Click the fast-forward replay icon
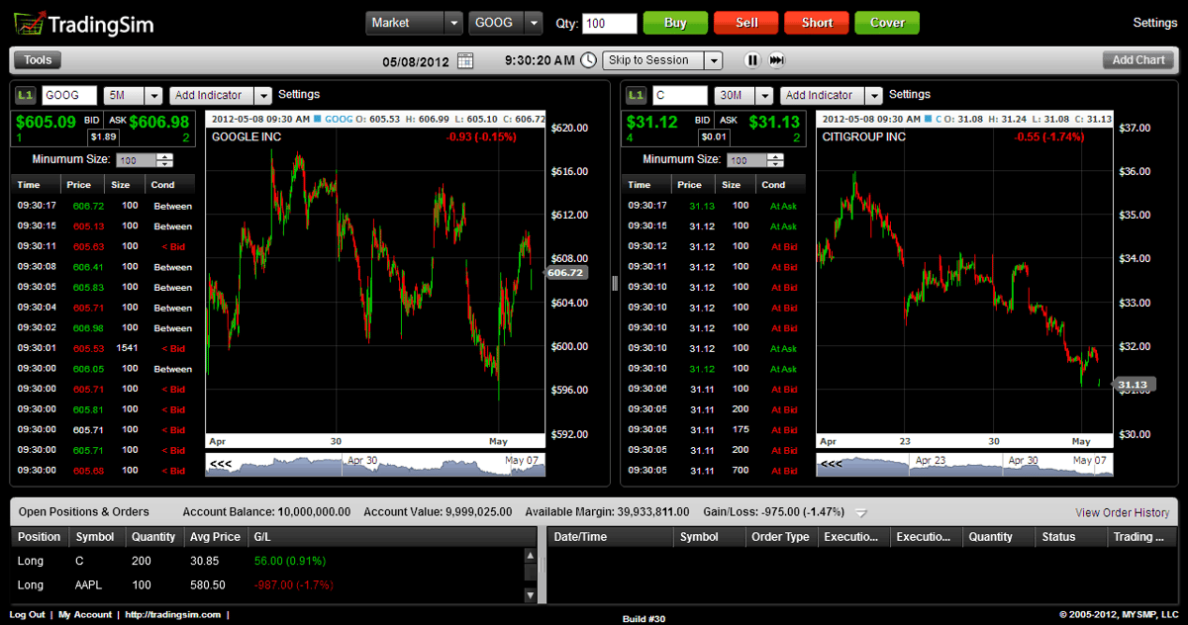Viewport: 1188px width, 625px height. [x=777, y=59]
